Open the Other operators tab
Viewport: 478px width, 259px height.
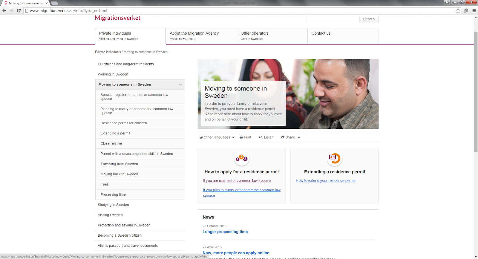272,36
